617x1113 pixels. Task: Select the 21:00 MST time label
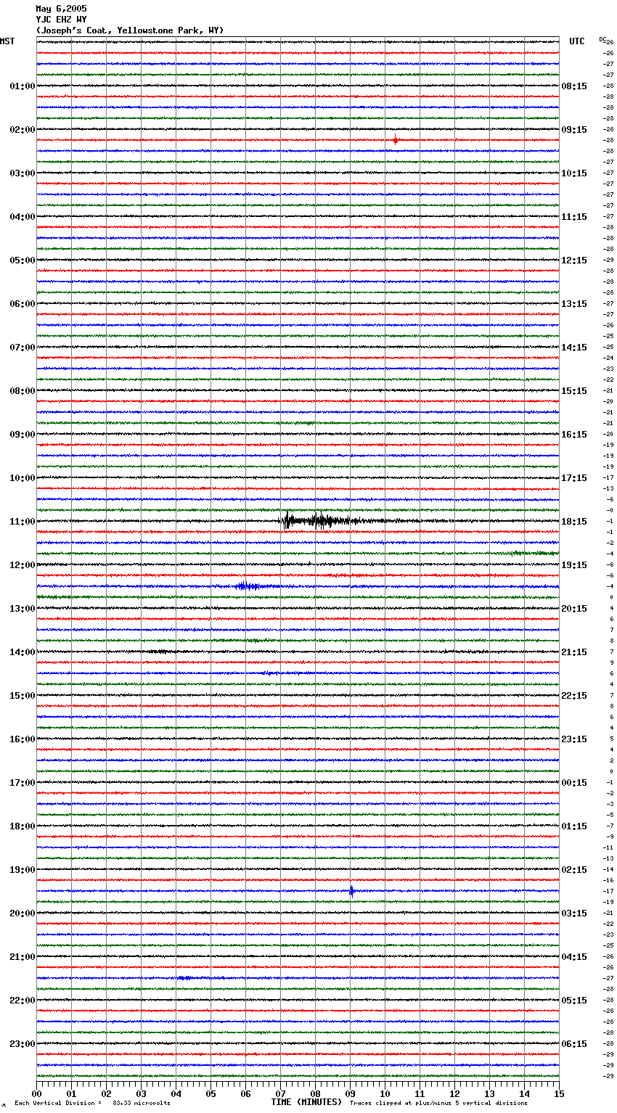[x=23, y=957]
